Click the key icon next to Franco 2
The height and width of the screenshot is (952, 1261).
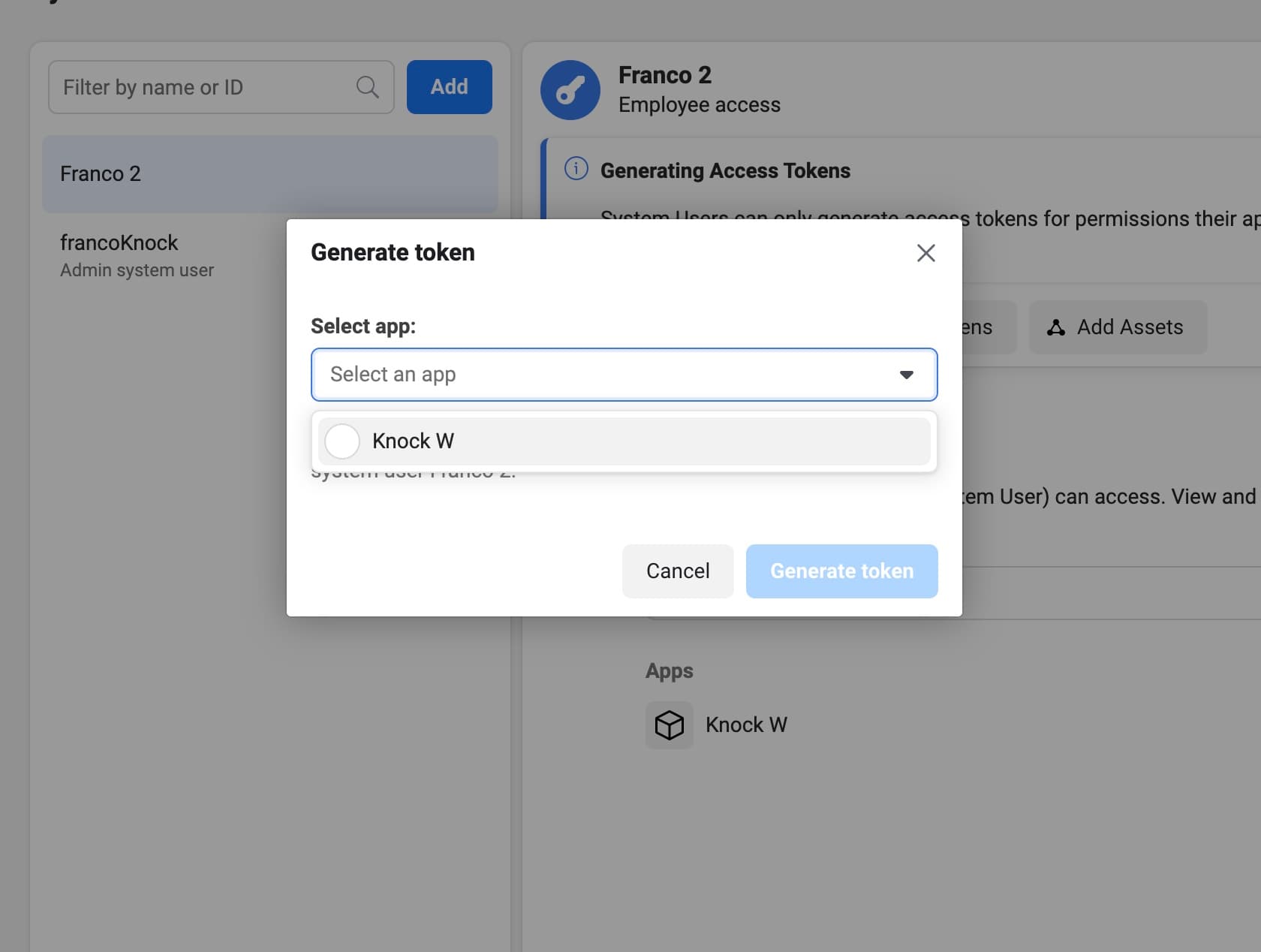click(570, 89)
